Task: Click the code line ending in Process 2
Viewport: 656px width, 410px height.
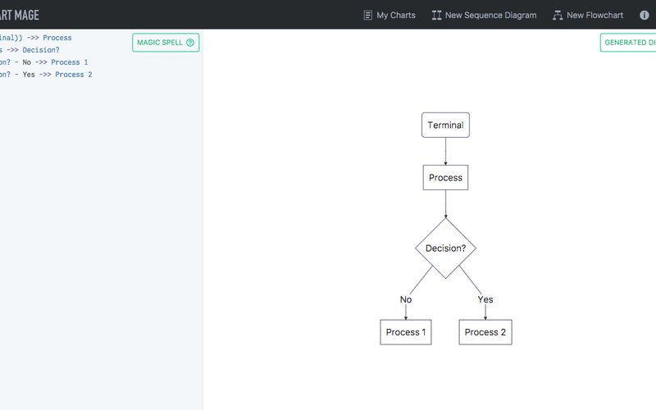Action: click(x=46, y=75)
